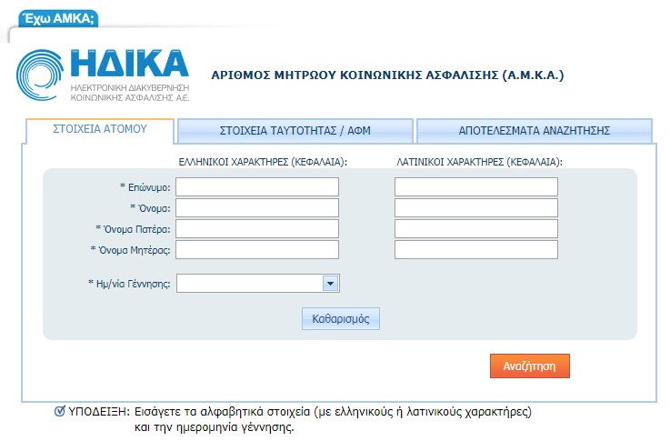
Task: Focus the Greek Όνομα Πατέρα field
Action: tap(257, 229)
